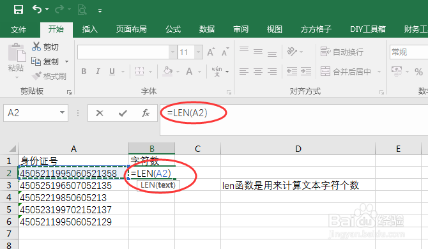
Task: Click cell text len函数是用来计算文本字符个数
Action: pyautogui.click(x=291, y=185)
